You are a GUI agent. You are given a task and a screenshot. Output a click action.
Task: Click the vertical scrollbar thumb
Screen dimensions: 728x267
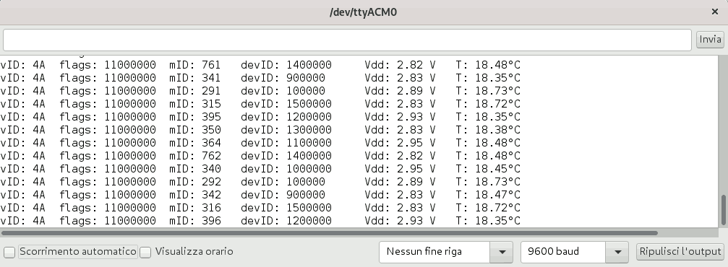pos(723,209)
